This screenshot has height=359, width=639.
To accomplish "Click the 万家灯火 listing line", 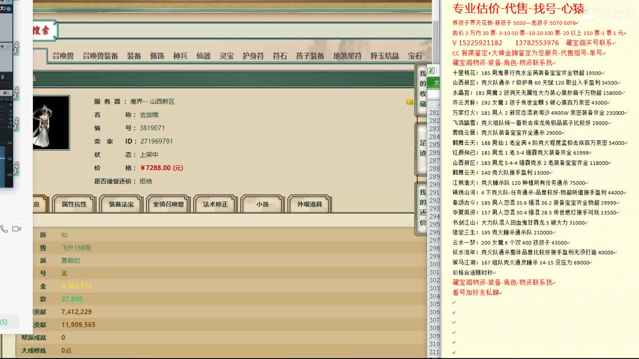I will tap(540, 113).
